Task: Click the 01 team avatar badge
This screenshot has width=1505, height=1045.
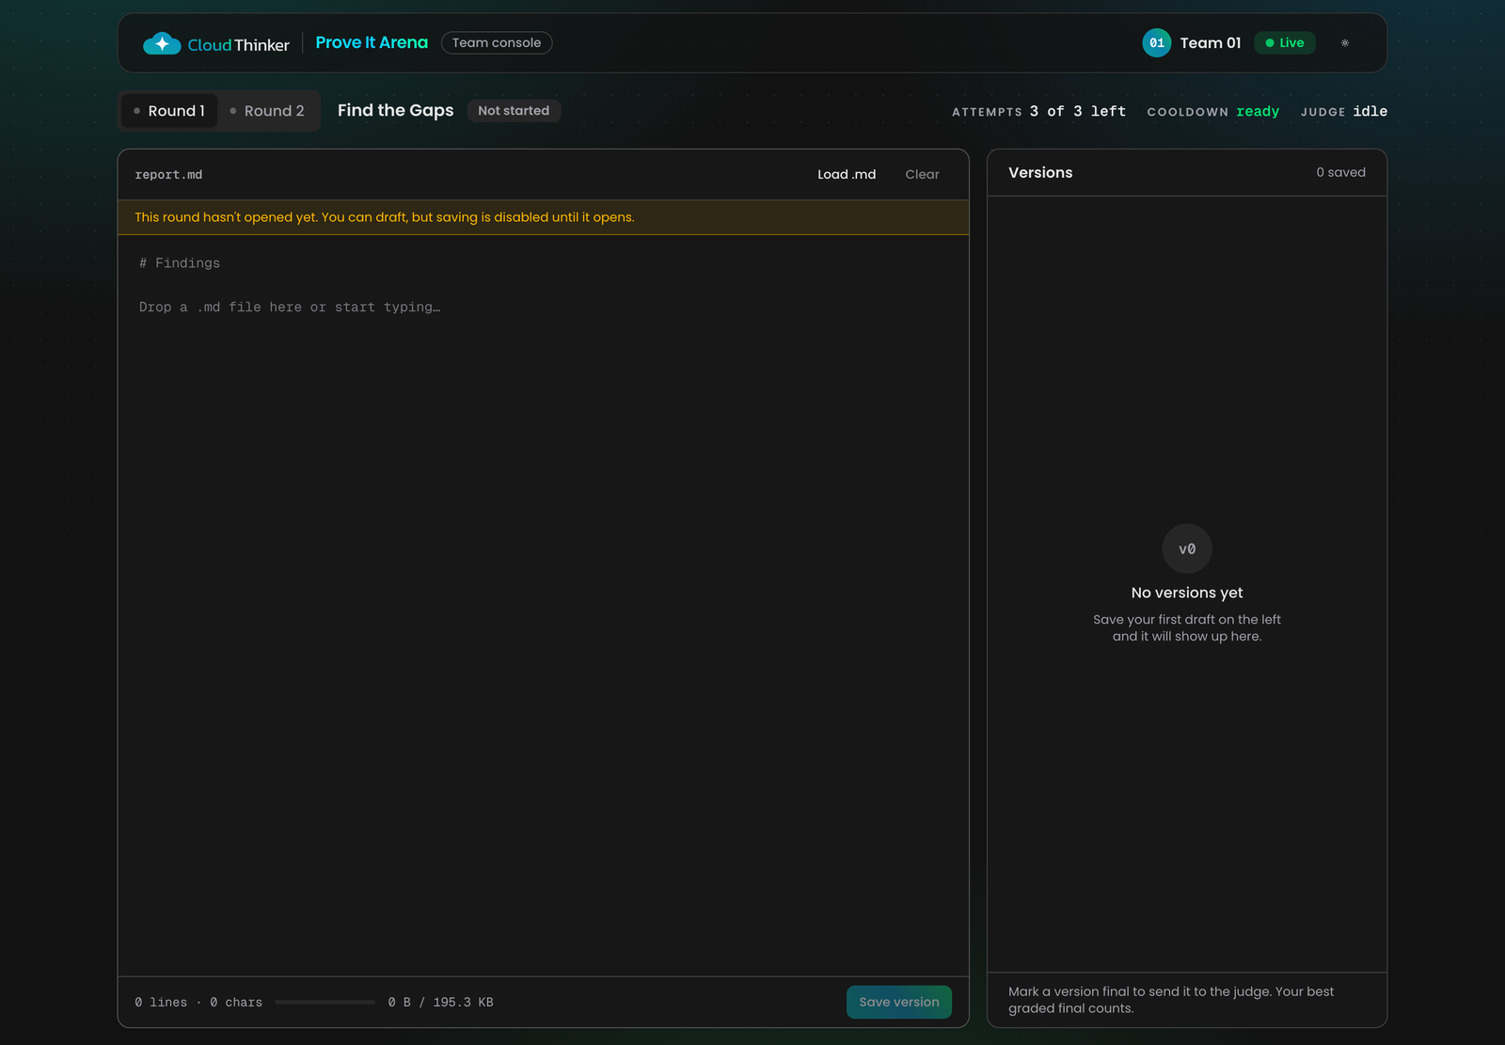Action: click(1157, 43)
